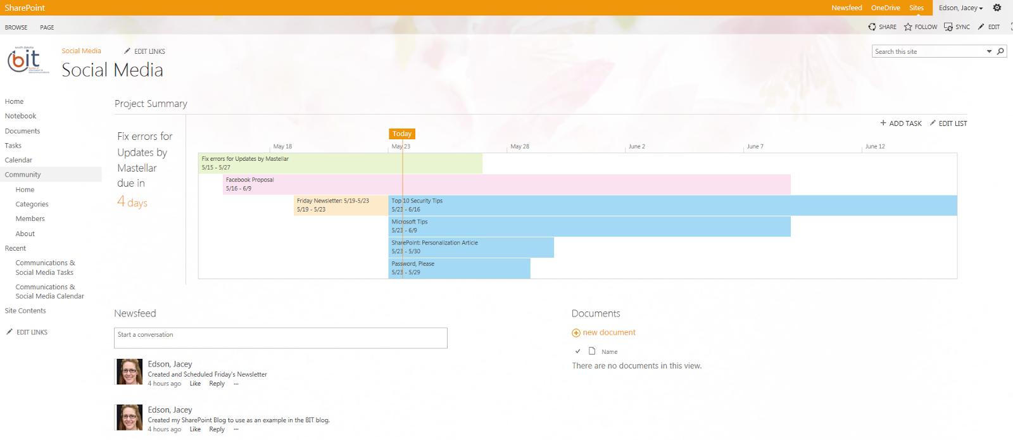The image size is (1013, 440).
Task: Open OneDrive from the top bar
Action: (885, 8)
